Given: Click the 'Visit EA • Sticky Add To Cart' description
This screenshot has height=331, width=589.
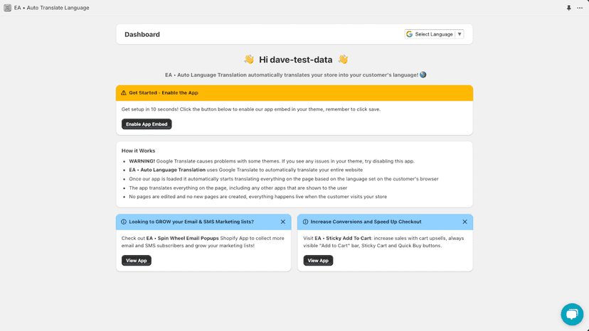Looking at the screenshot, I should click(383, 242).
